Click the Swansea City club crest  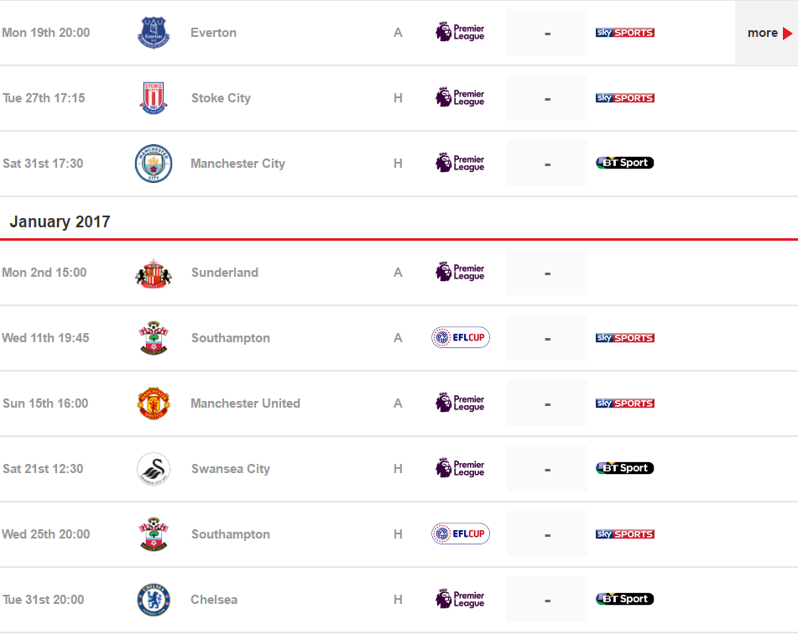(154, 469)
